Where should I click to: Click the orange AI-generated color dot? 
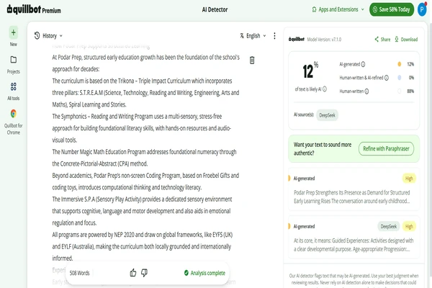399,64
